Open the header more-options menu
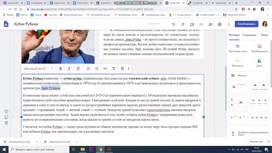The image size is (272, 153). 229,24
